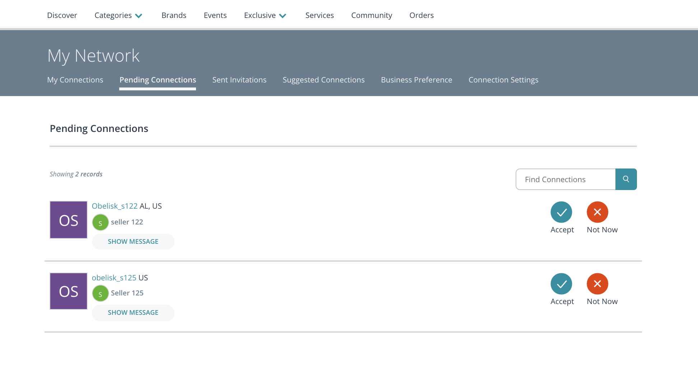Switch to the Suggested Connections tab
This screenshot has height=365, width=698.
[x=324, y=80]
